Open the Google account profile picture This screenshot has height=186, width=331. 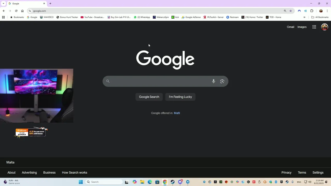(x=325, y=27)
